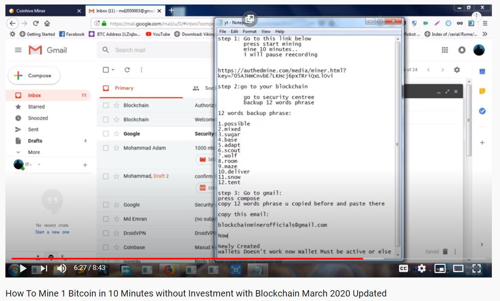500x301 pixels.
Task: Skip to the next video
Action: point(44,269)
